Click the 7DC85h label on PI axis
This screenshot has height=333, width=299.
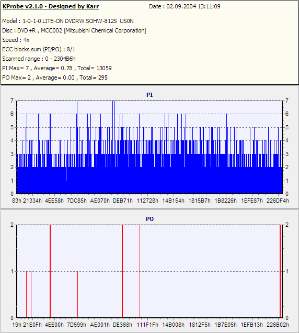pyautogui.click(x=77, y=201)
